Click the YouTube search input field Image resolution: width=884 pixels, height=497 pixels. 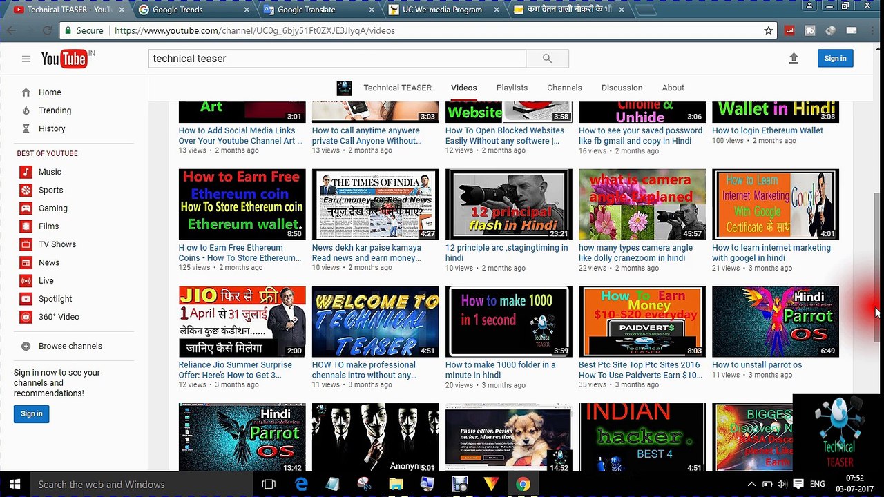pos(337,59)
